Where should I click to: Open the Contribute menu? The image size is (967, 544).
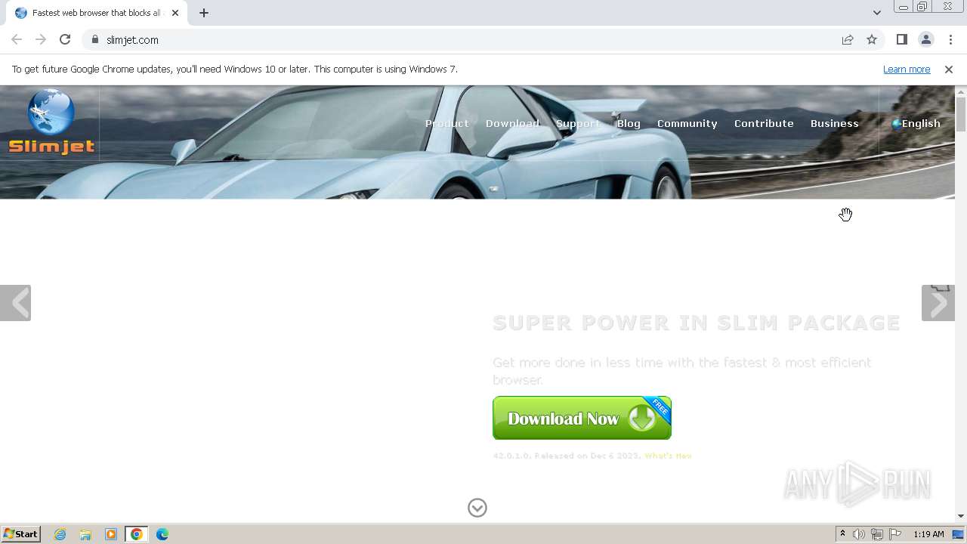pyautogui.click(x=764, y=123)
